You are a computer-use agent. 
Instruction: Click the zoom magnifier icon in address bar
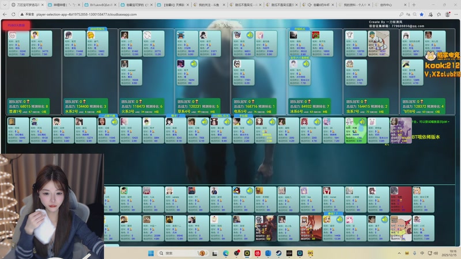pos(414,14)
